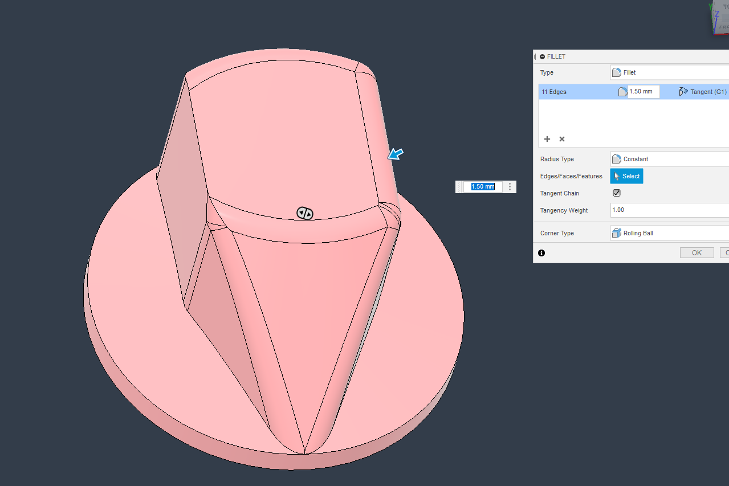This screenshot has height=486, width=729.
Task: Open the three-dot menu beside floating radius field
Action: [x=510, y=186]
